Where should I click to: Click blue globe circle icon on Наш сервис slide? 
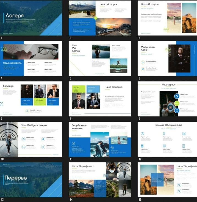[x=177, y=96]
